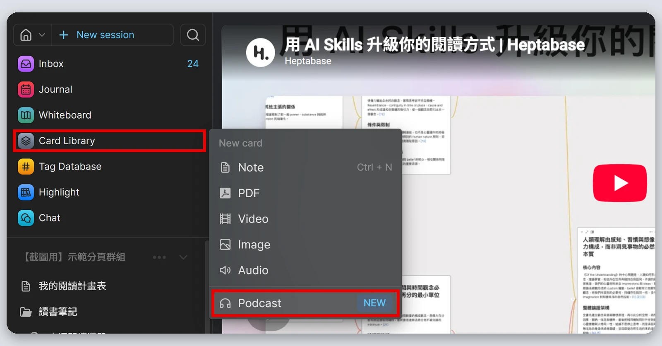Click the blue Highlight icon
The width and height of the screenshot is (662, 346).
(26, 192)
